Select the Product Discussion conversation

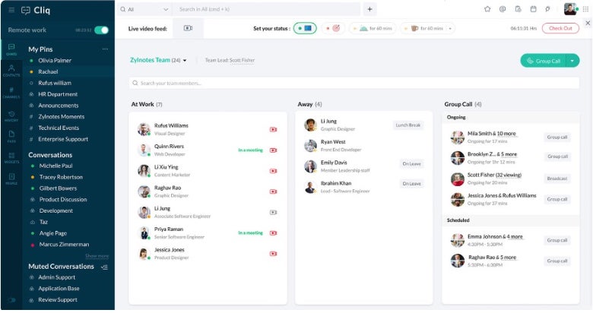(63, 199)
